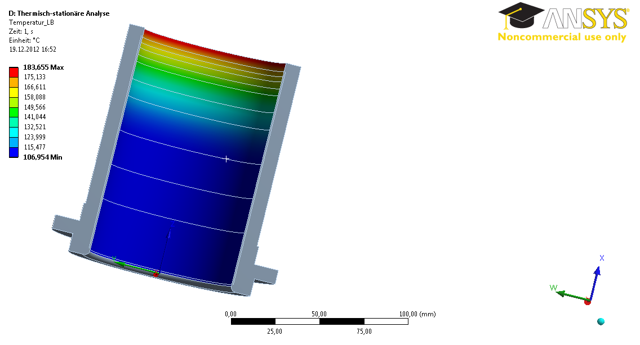Click the white crosshair marker on the model
Image resolution: width=640 pixels, height=345 pixels.
coord(226,159)
